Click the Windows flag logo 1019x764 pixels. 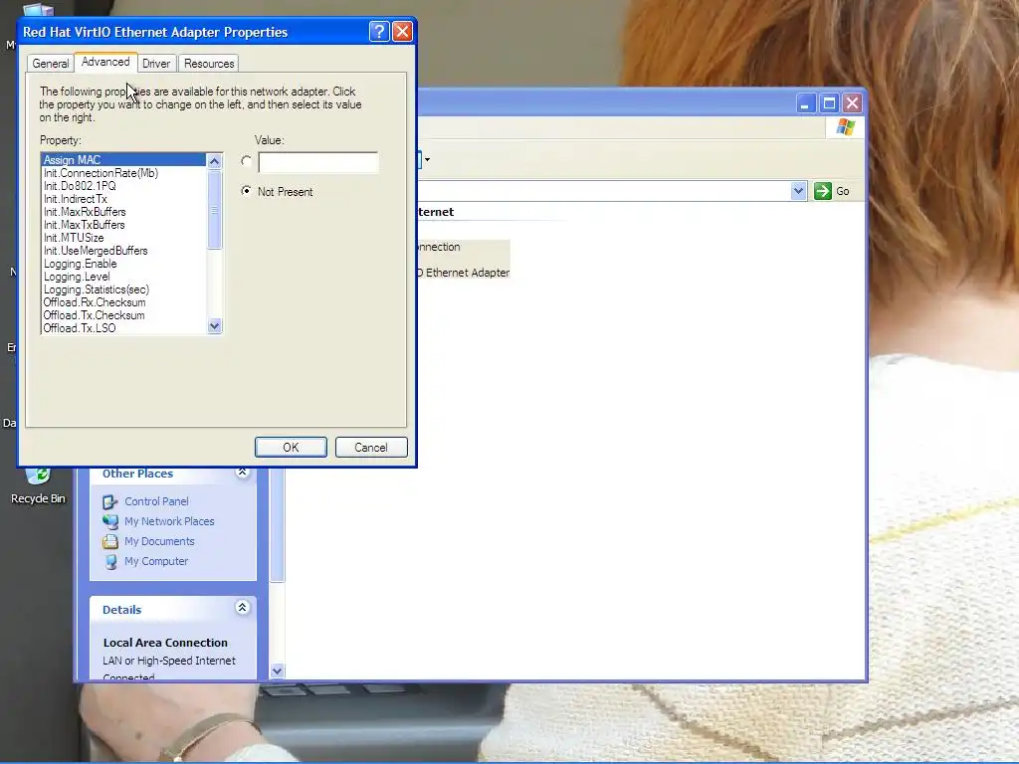pyautogui.click(x=845, y=126)
